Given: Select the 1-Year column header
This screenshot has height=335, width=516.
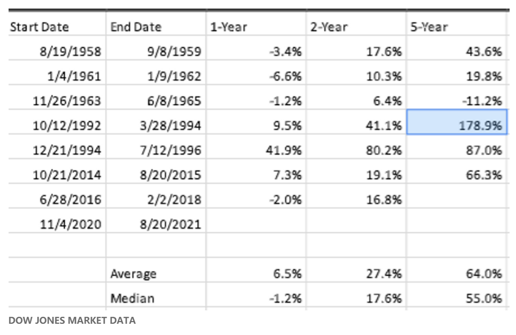Looking at the screenshot, I should [x=229, y=27].
